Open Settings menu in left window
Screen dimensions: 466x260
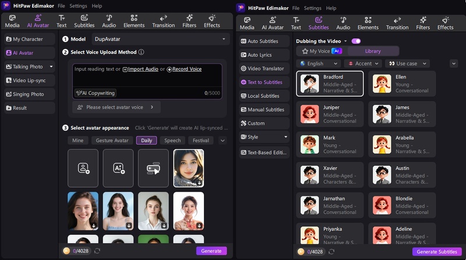[x=78, y=6]
